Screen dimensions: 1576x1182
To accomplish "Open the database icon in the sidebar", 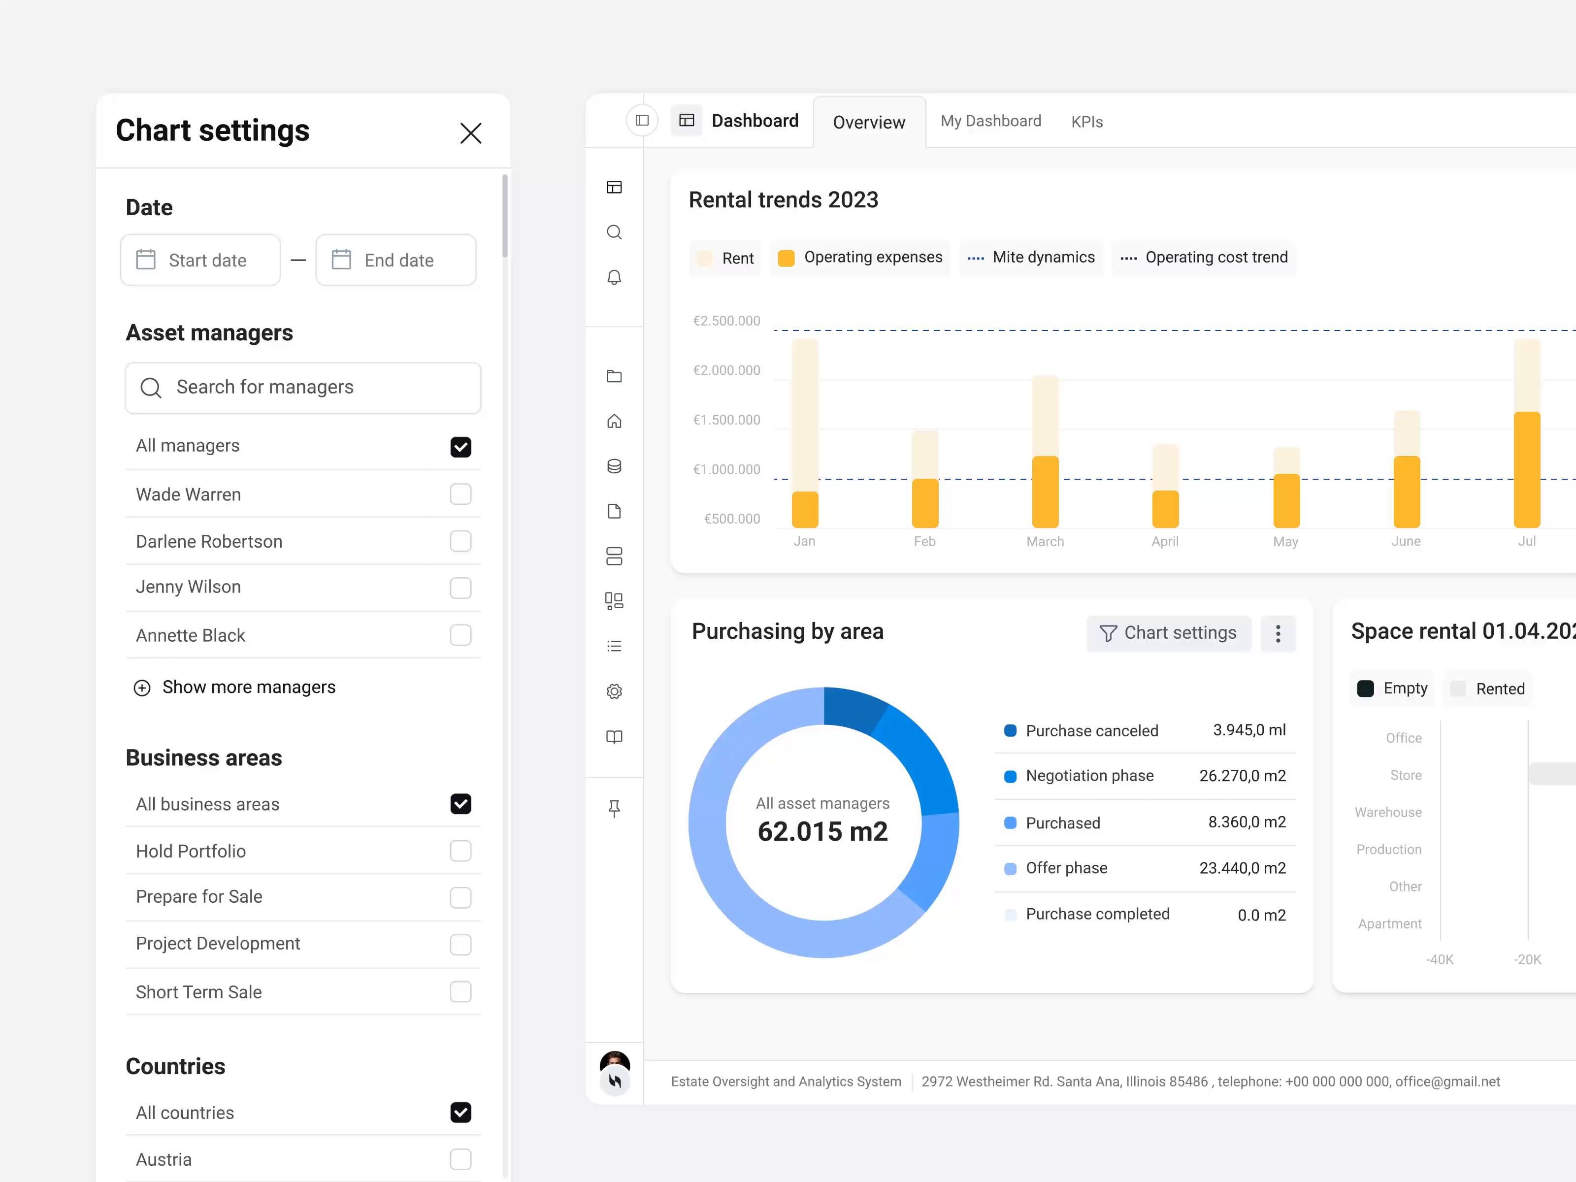I will (x=614, y=466).
